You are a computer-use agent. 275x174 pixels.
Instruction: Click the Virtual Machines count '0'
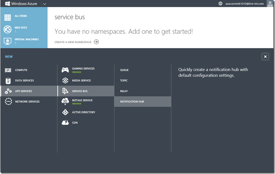point(15,43)
